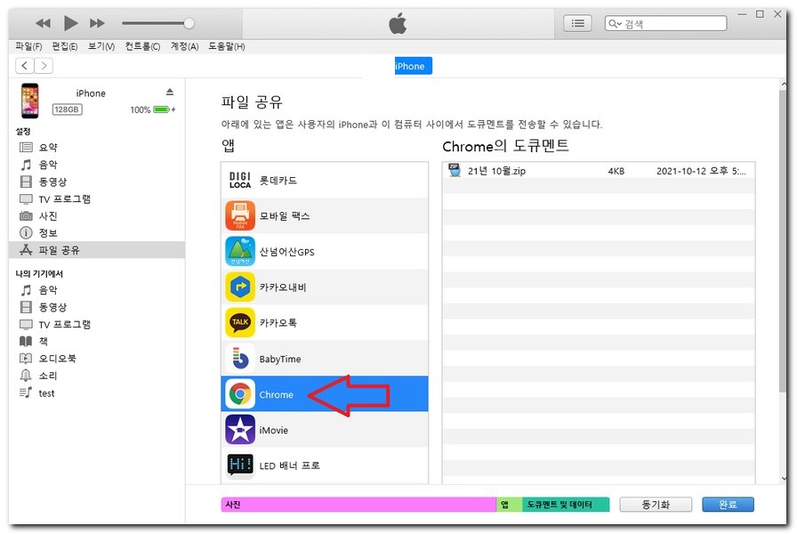Open the 파일(F) menu
The image size is (797, 534).
click(x=28, y=46)
